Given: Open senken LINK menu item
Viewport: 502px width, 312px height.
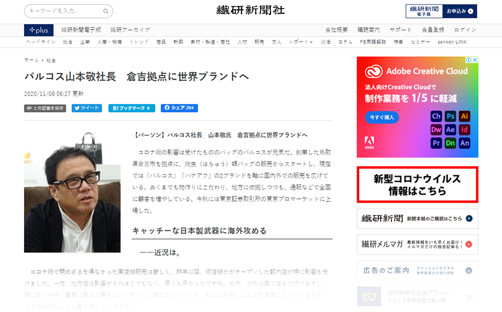Looking at the screenshot, I should (x=452, y=42).
